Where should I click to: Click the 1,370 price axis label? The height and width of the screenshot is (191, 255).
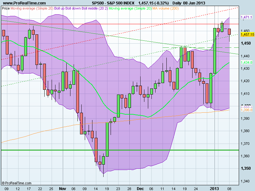(x=245, y=144)
